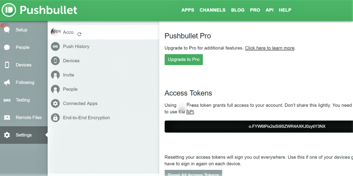Open Connected Apps gear icon
353x176 pixels.
click(55, 104)
